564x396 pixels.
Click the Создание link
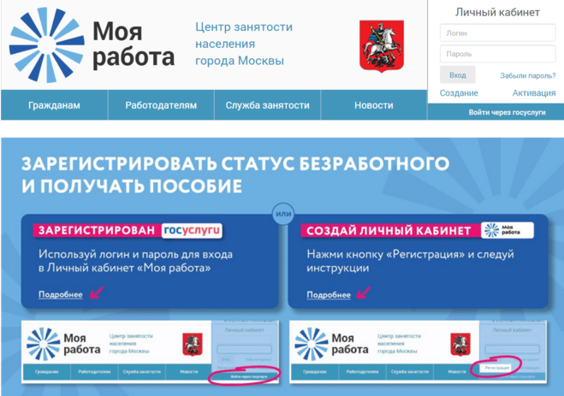coord(459,93)
